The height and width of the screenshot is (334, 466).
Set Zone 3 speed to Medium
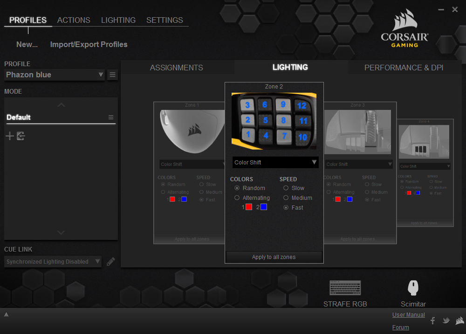tap(367, 192)
